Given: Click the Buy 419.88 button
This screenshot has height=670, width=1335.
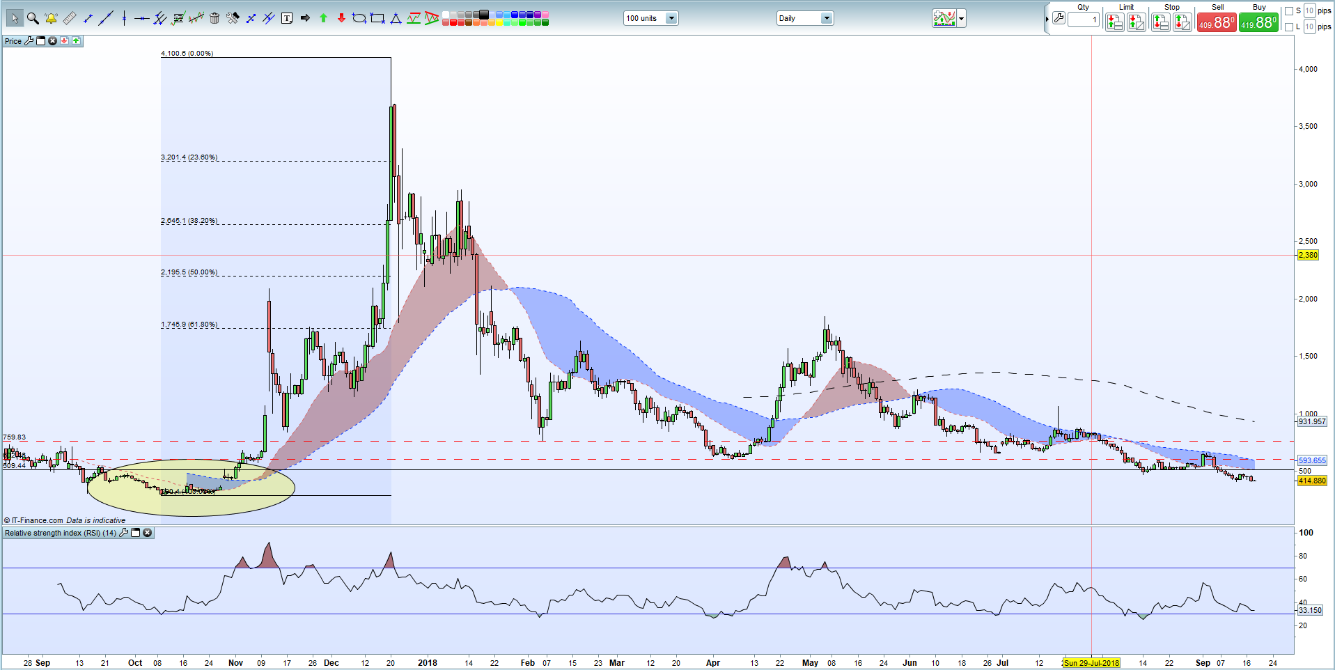Looking at the screenshot, I should (1258, 21).
